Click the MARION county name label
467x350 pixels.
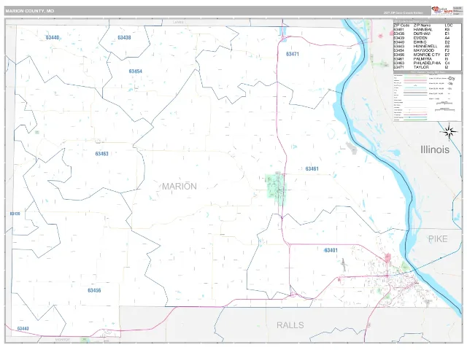(180, 187)
